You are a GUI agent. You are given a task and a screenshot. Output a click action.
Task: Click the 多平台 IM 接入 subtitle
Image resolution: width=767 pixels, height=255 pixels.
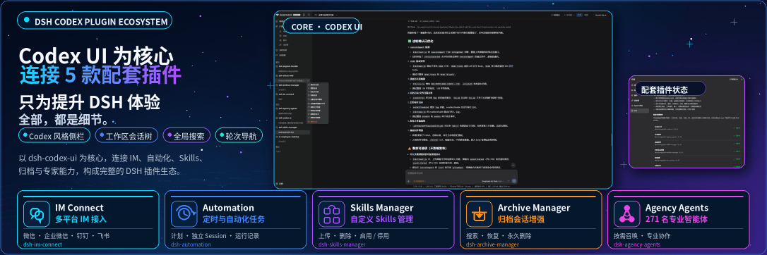pos(81,219)
